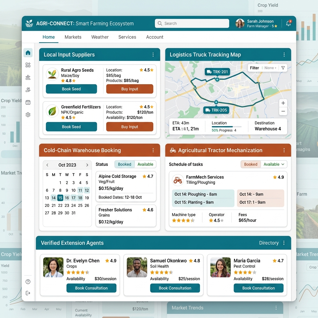Open Local Input Suppliers options menu

tap(153, 55)
